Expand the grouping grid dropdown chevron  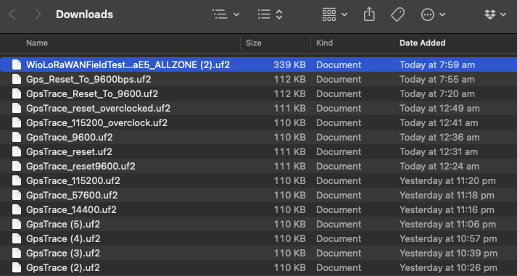(344, 14)
